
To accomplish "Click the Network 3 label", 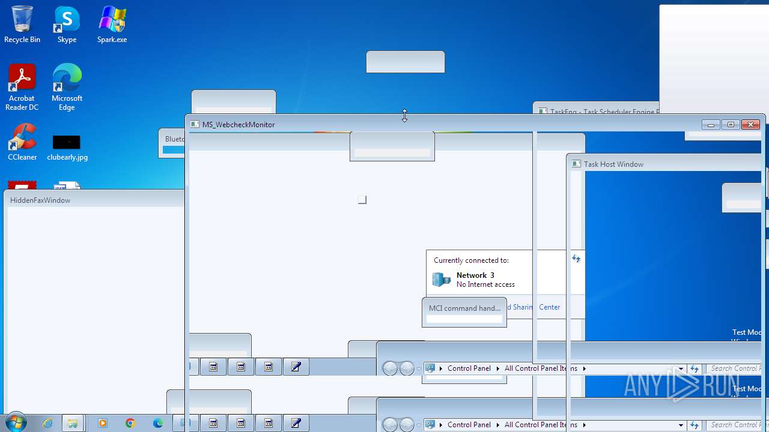I will (475, 275).
